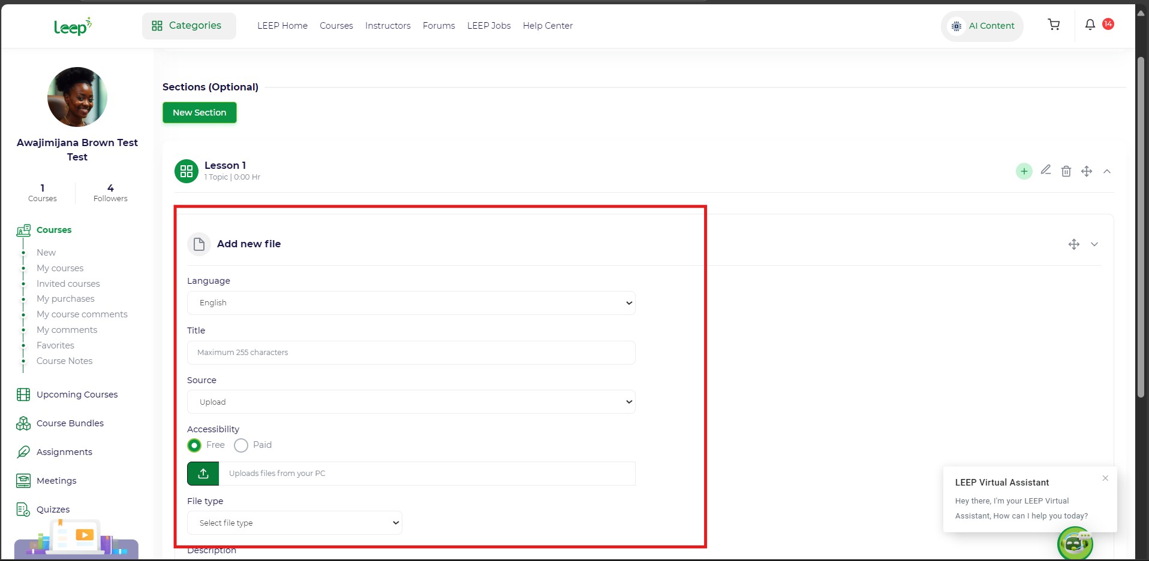1149x561 pixels.
Task: Open the Language dropdown
Action: [411, 303]
